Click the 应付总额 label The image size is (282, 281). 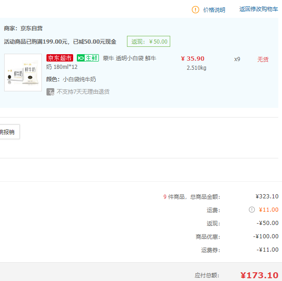[x=207, y=275]
